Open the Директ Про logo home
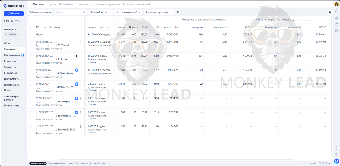Screen dimensions: 340x166 [x=14, y=5]
